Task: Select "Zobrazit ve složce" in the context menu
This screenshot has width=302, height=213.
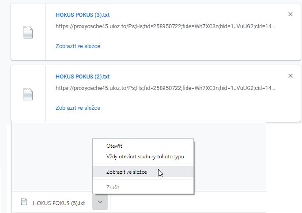Action: click(143, 172)
